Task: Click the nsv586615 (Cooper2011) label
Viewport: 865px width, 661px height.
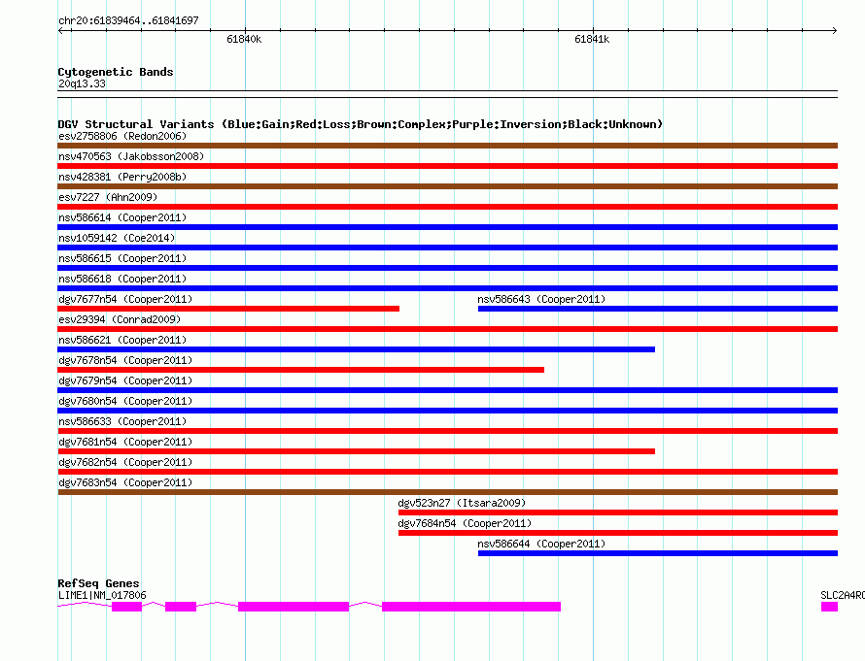Action: pyautogui.click(x=122, y=258)
